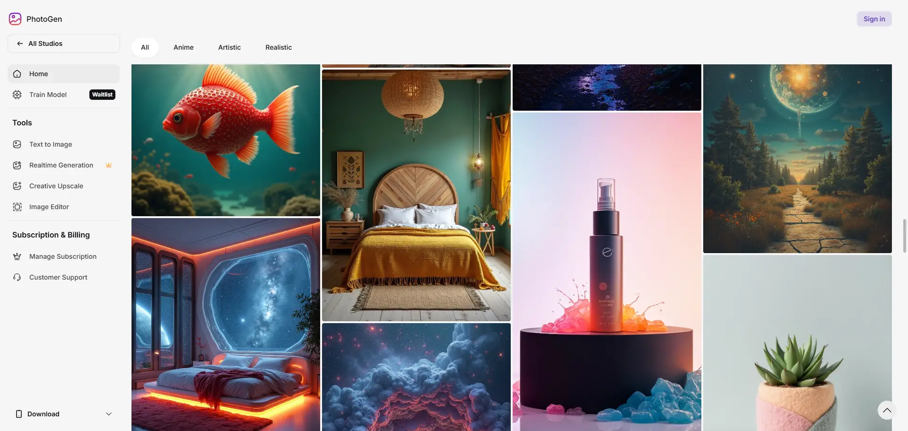Image resolution: width=908 pixels, height=431 pixels.
Task: Open the red goldfish image
Action: [226, 140]
